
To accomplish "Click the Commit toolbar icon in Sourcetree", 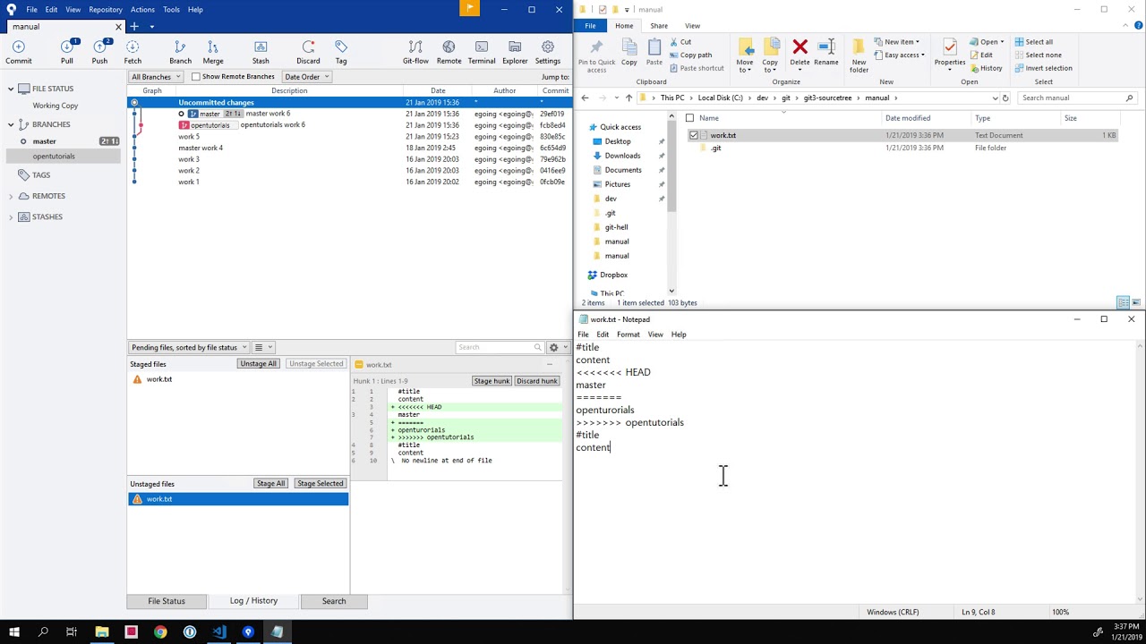I will (19, 52).
